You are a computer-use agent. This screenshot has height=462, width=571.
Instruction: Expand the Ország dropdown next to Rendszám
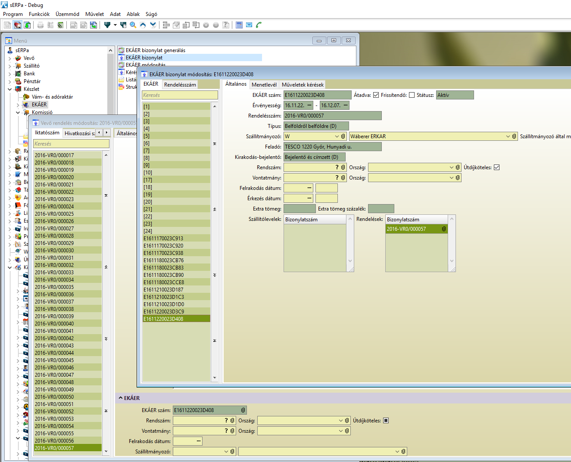(x=451, y=167)
